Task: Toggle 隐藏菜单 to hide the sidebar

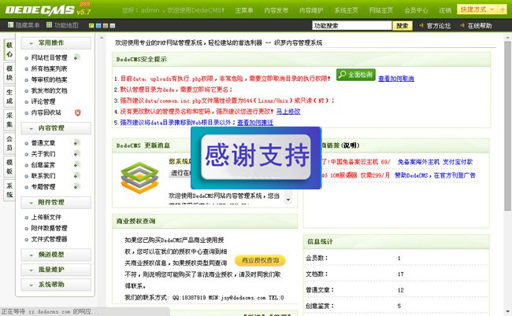Action: 24,25
